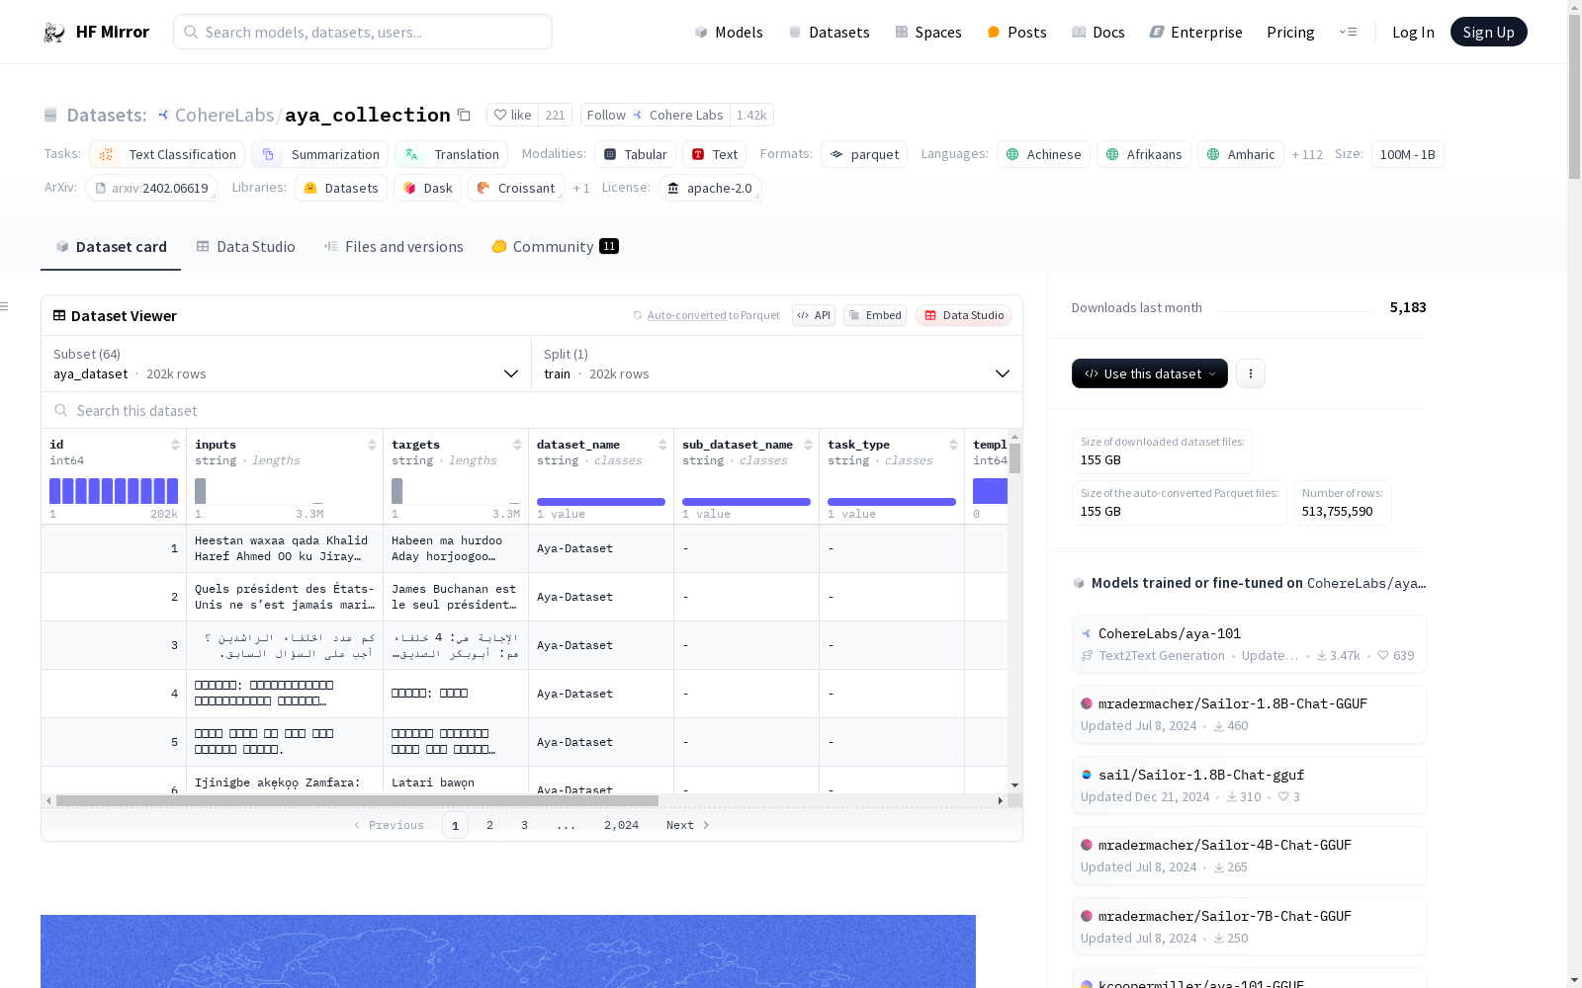Viewport: 1582px width, 988px height.
Task: Select the Tabular modality tag
Action: coord(635,154)
